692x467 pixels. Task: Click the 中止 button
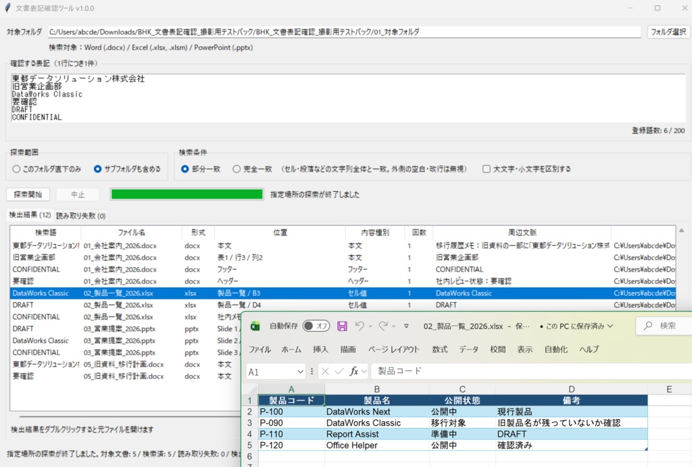(78, 194)
